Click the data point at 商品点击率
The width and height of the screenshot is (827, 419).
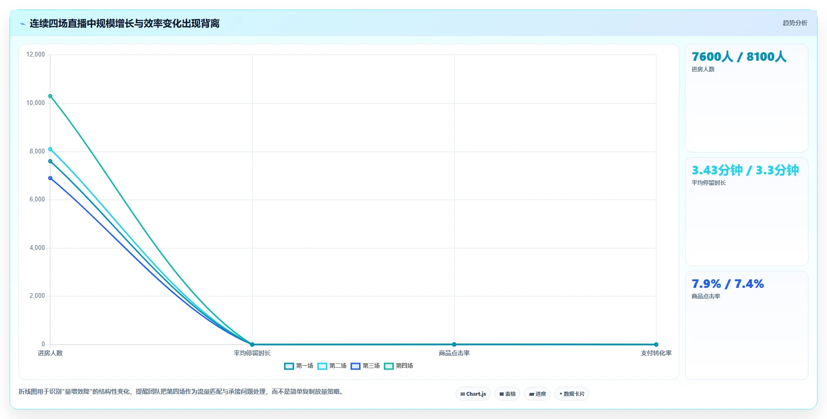point(454,344)
